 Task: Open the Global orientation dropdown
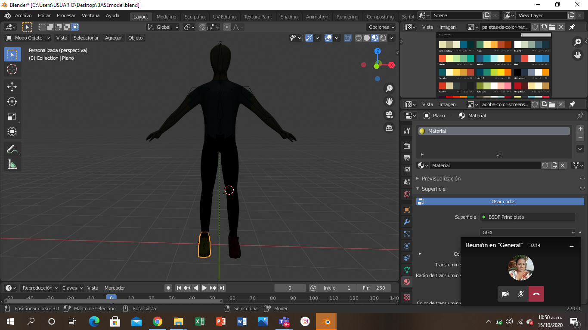163,27
